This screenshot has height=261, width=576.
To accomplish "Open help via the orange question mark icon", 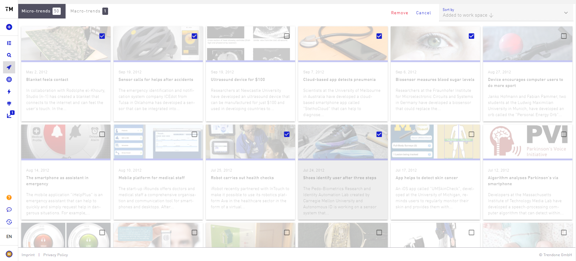I will (x=9, y=198).
